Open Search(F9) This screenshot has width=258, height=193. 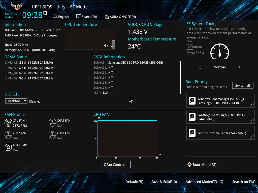pos(87,17)
